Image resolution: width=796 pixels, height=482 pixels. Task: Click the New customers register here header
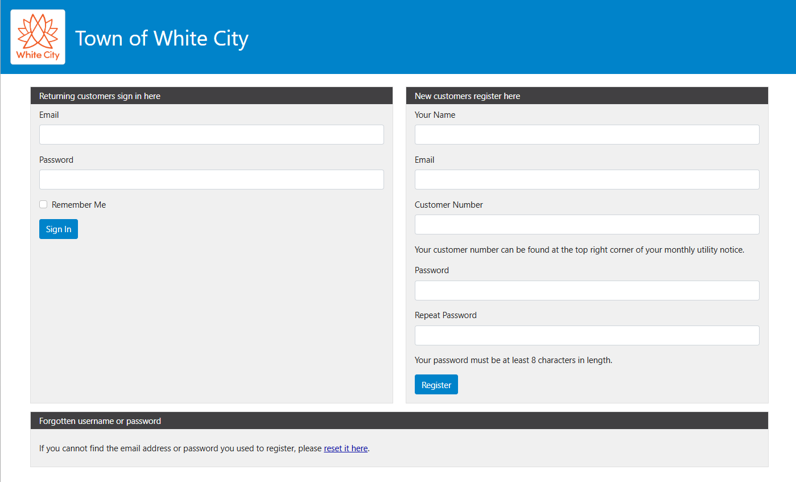[x=467, y=96]
